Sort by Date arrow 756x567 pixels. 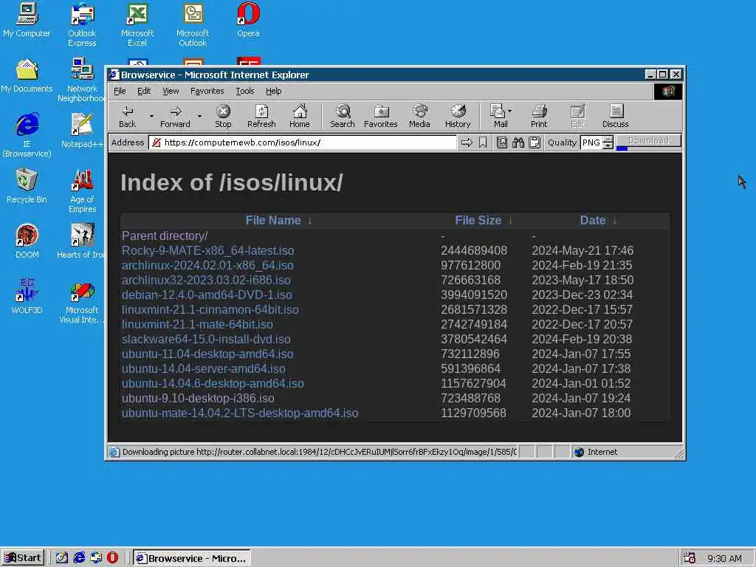point(615,221)
